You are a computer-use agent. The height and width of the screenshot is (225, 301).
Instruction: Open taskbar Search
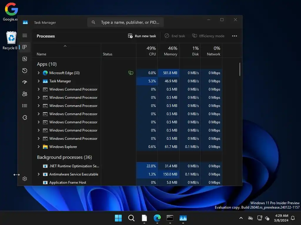point(131,218)
